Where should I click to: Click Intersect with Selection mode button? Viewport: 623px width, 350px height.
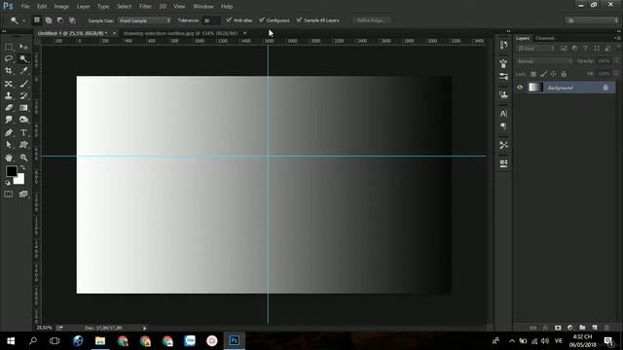[x=72, y=19]
